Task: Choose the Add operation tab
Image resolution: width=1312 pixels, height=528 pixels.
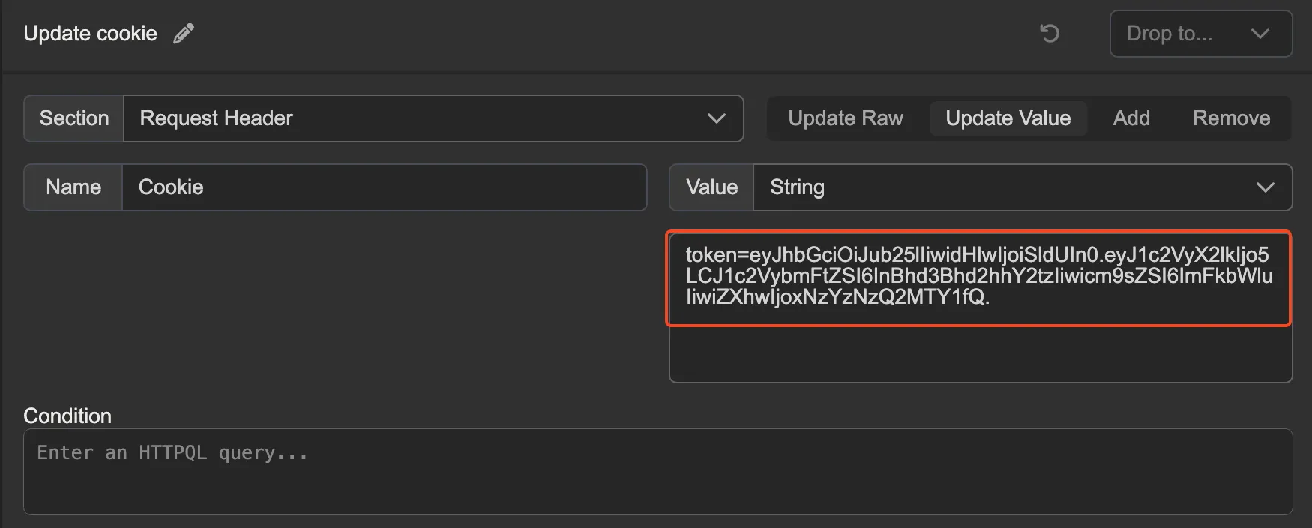Action: pyautogui.click(x=1131, y=118)
